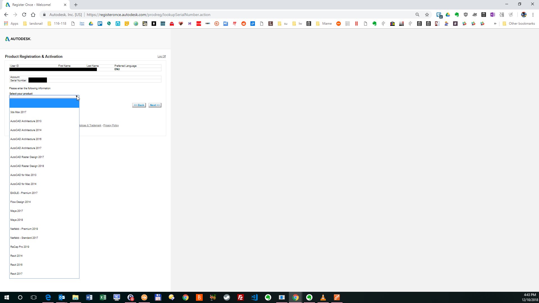Screen dimensions: 539x303
Task: Close the Register Once tab
Action: tap(65, 5)
